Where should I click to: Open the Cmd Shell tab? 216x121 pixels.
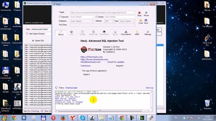[104, 33]
